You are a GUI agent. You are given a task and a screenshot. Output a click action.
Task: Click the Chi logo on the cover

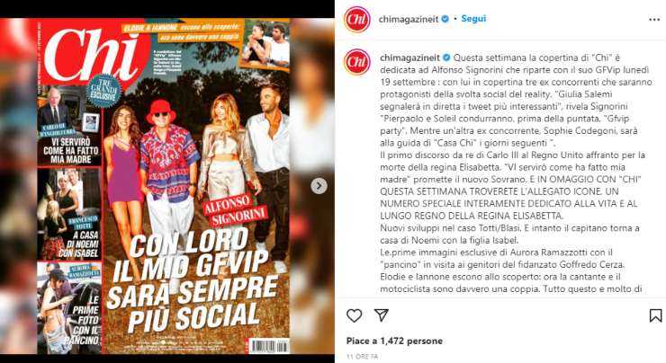click(92, 55)
